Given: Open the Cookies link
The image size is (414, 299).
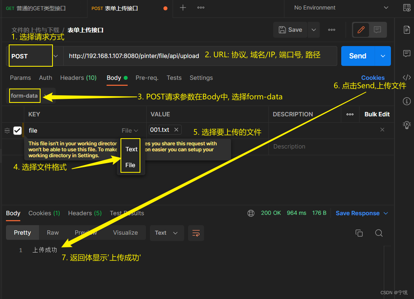Looking at the screenshot, I should (373, 78).
